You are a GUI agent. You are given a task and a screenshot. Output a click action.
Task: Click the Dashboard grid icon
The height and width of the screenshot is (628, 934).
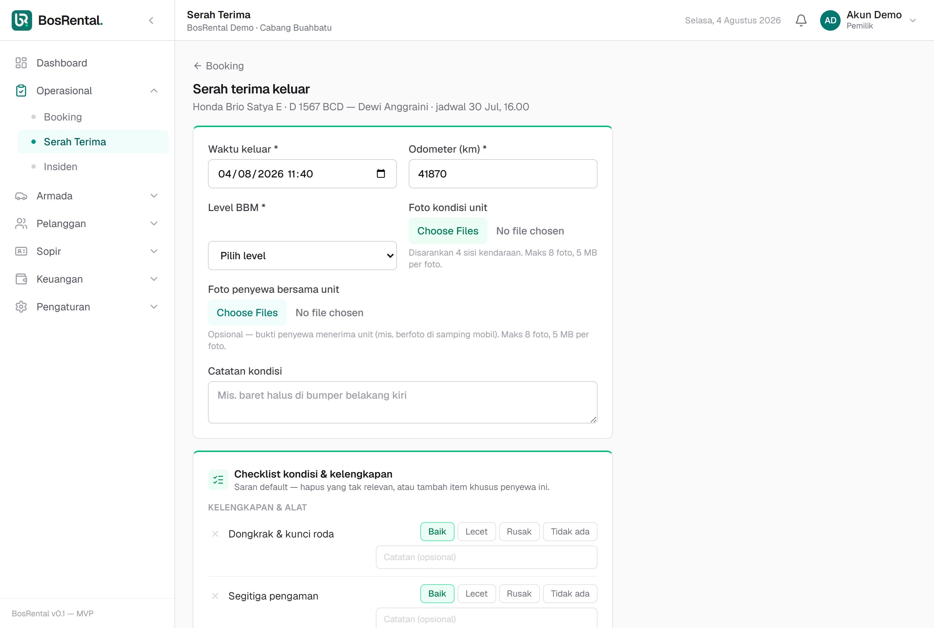21,63
